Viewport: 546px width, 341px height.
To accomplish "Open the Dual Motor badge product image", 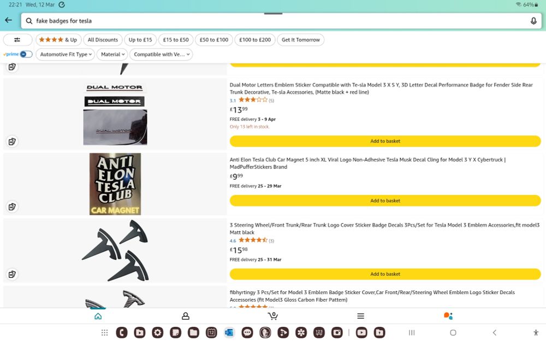I will [x=115, y=114].
